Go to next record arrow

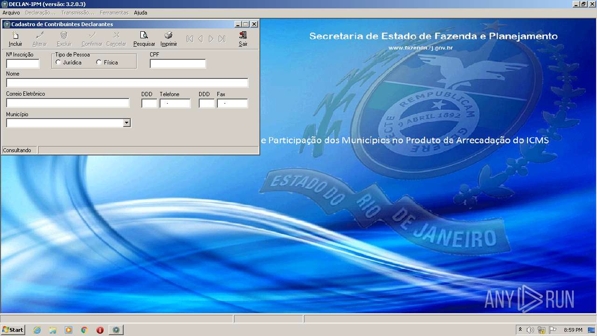[211, 39]
